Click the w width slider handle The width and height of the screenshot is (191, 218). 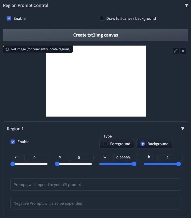[x=134, y=164]
